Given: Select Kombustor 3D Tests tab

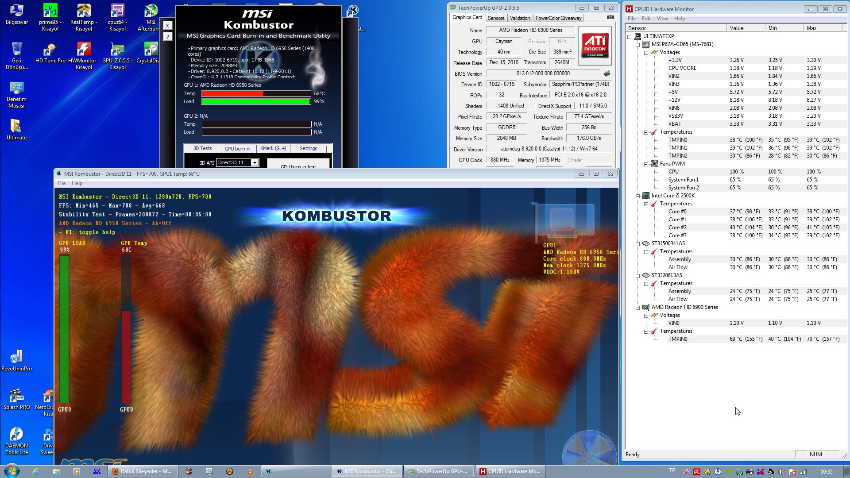Looking at the screenshot, I should click(x=202, y=149).
